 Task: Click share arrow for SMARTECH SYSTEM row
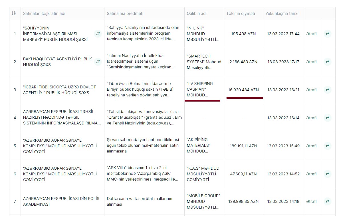pos(328,62)
